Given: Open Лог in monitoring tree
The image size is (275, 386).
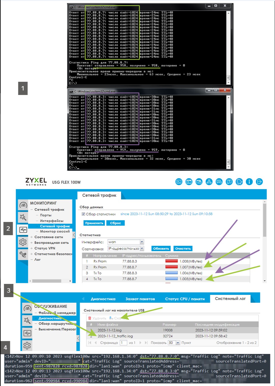Looking at the screenshot, I should [37, 260].
